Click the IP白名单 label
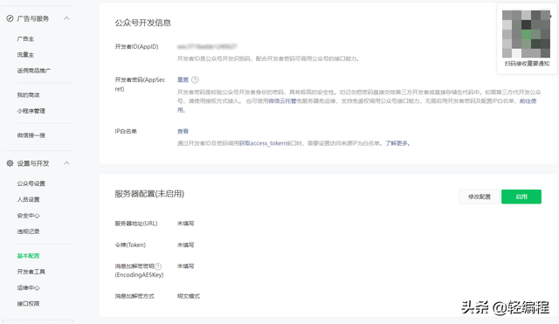 click(126, 132)
